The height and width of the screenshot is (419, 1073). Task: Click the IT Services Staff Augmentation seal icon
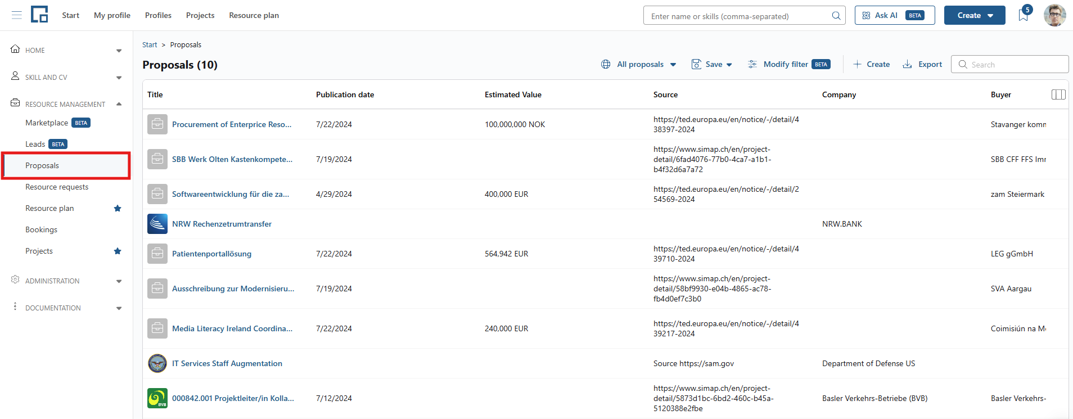pos(157,363)
